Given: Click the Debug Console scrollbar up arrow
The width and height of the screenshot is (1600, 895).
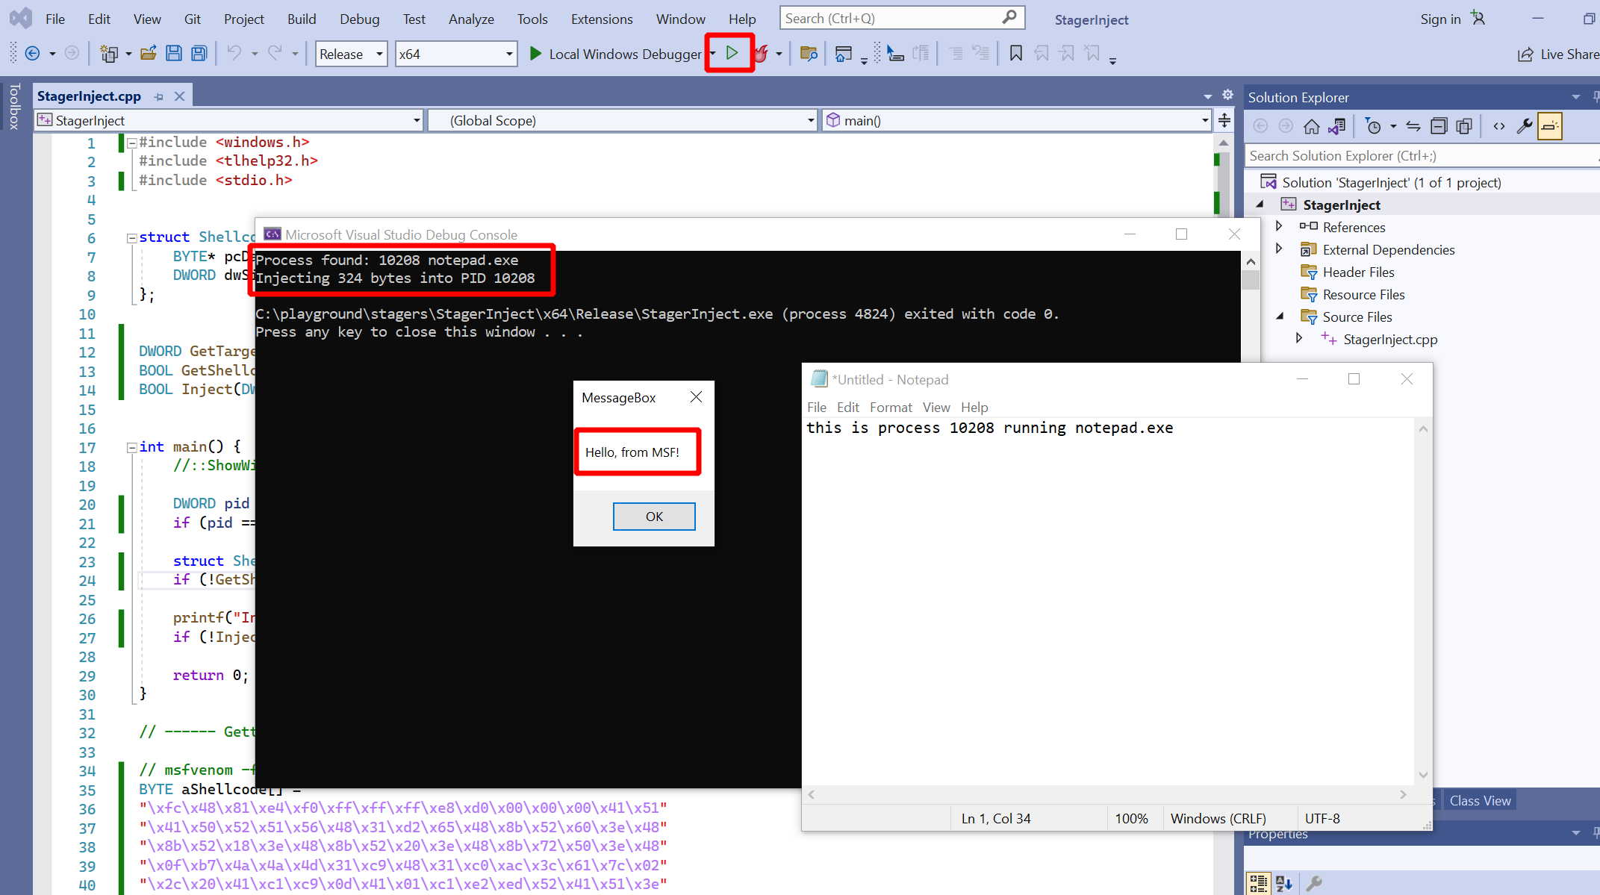Looking at the screenshot, I should pos(1251,262).
